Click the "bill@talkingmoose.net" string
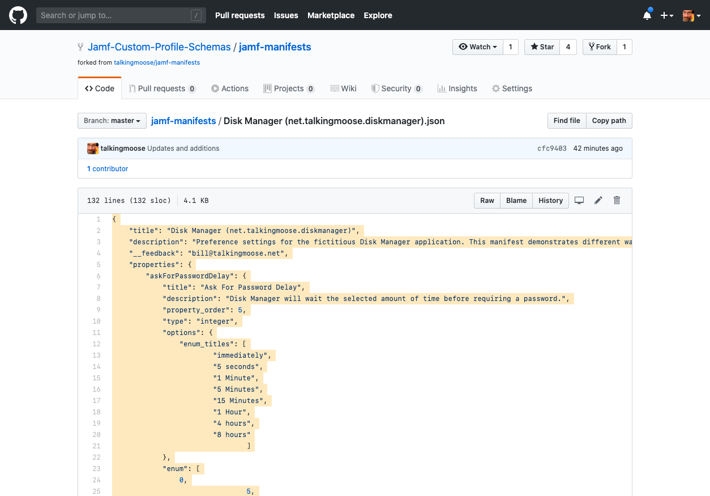 pyautogui.click(x=237, y=253)
